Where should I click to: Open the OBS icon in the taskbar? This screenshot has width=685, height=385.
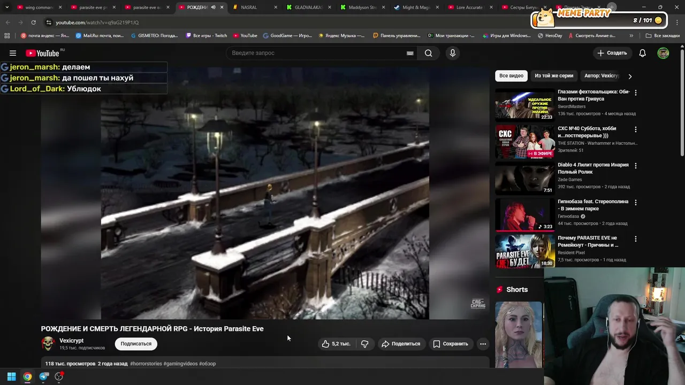(x=59, y=376)
